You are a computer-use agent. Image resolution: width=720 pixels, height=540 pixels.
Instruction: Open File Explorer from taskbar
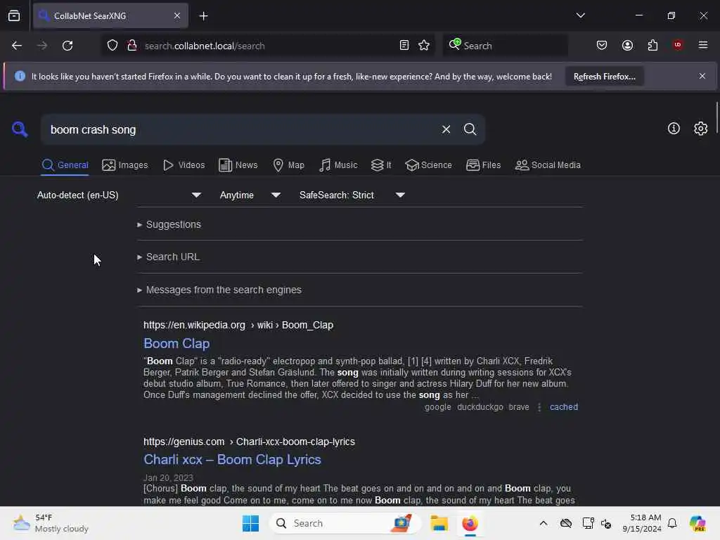coord(439,523)
